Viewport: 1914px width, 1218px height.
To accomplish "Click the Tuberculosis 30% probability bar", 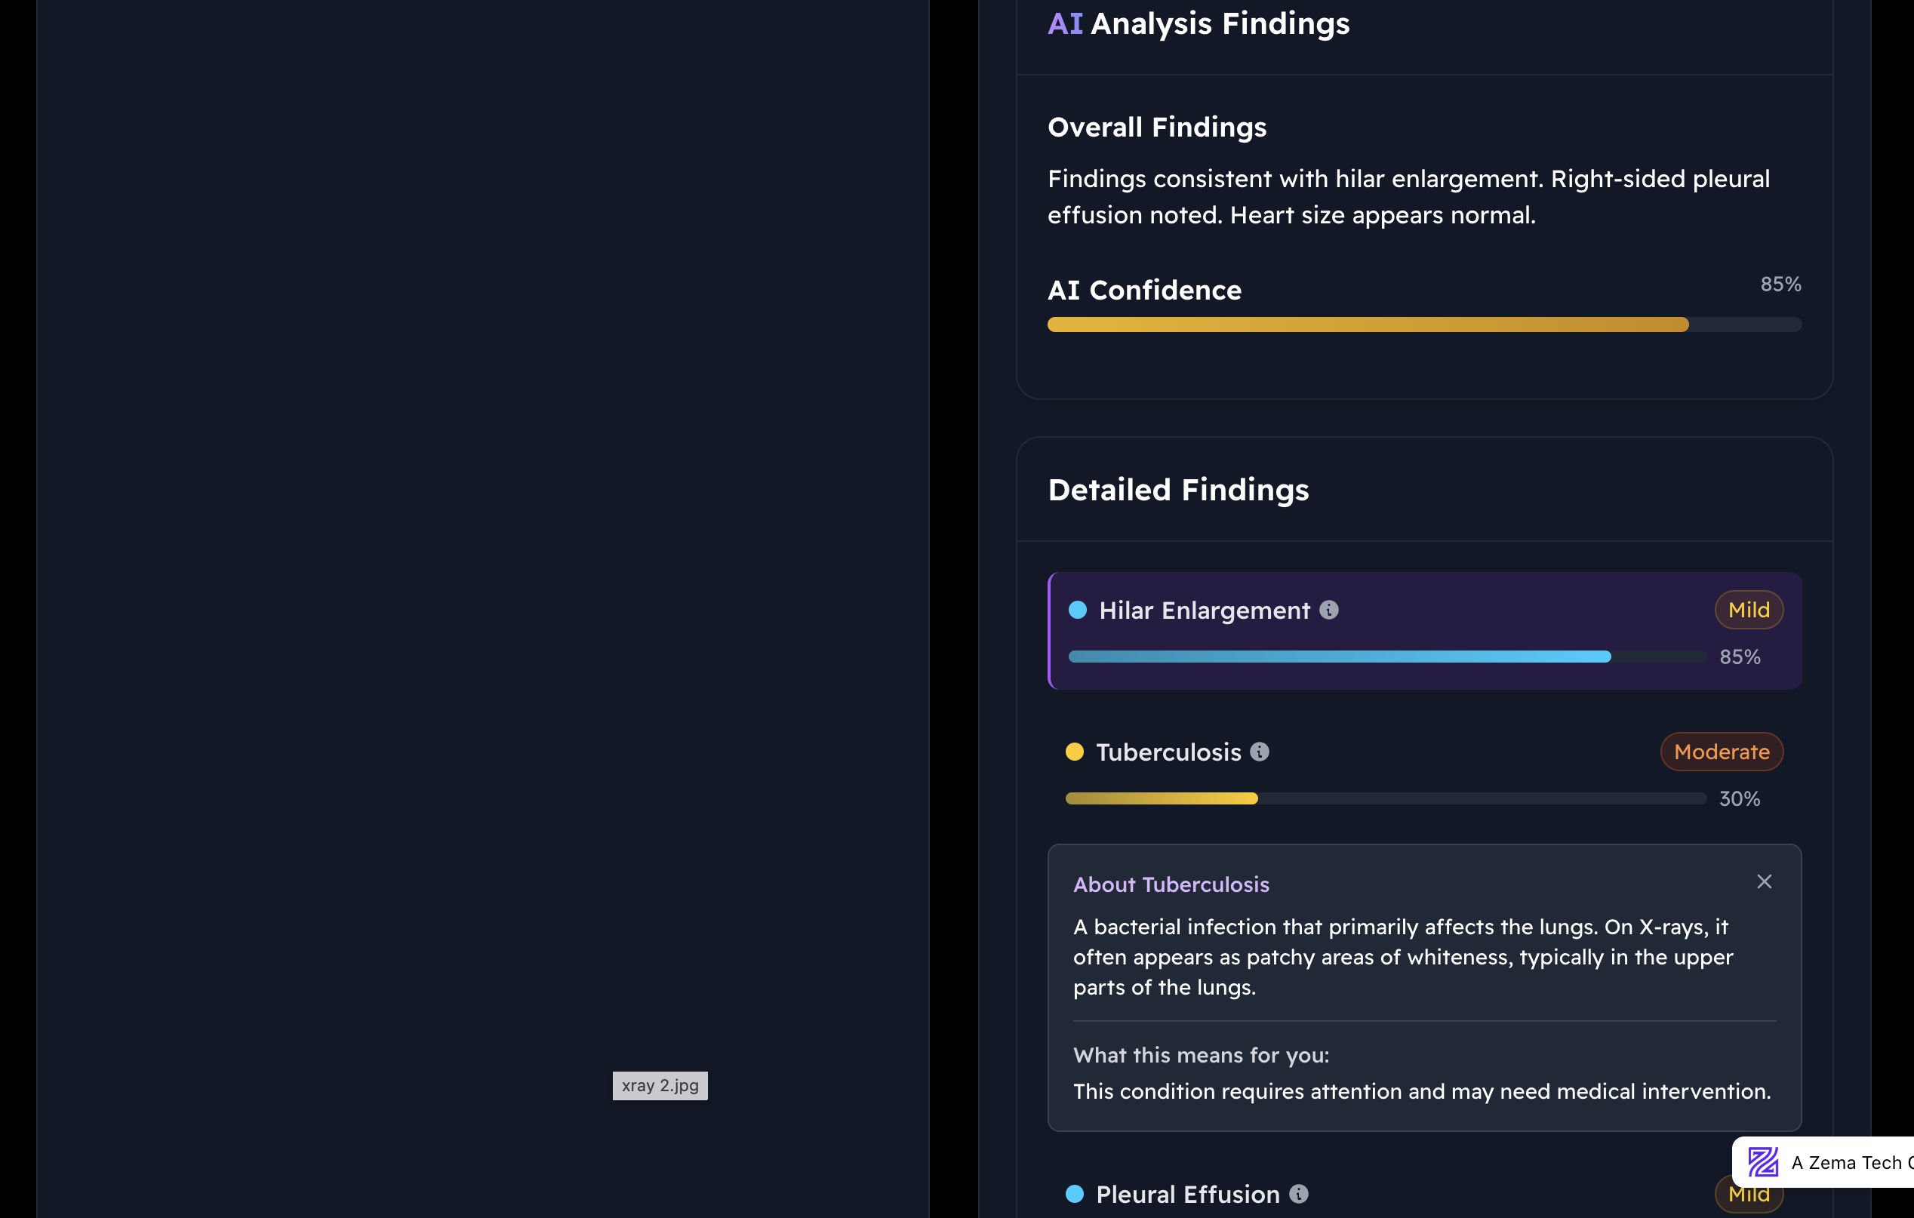I will [1385, 798].
